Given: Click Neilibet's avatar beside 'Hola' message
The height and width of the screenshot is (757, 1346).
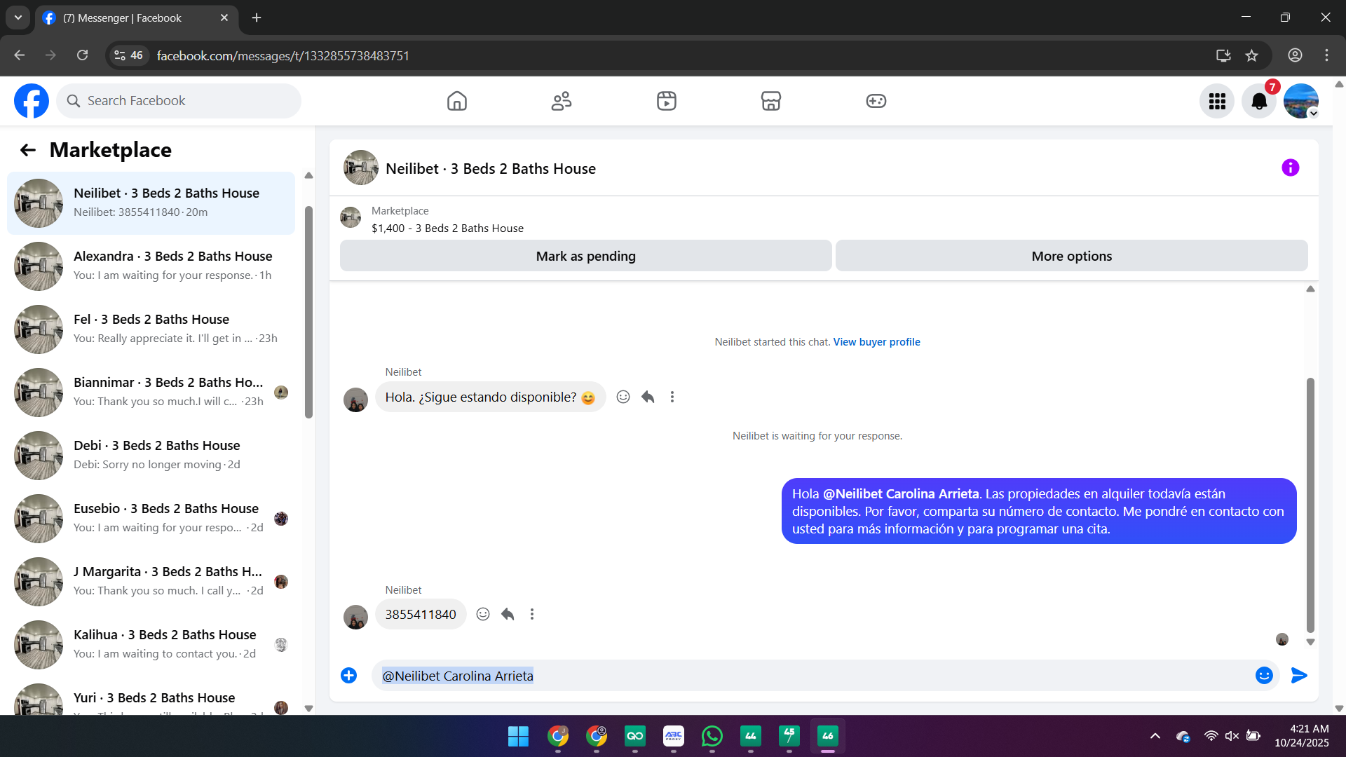Looking at the screenshot, I should [355, 400].
